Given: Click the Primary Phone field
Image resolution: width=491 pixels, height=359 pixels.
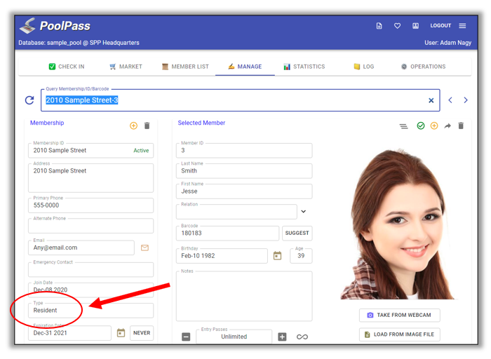Looking at the screenshot, I should (90, 205).
